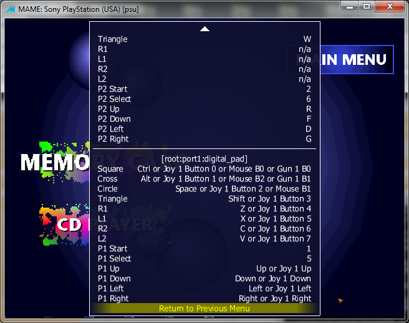Viewport: 409px width, 323px height.
Task: Select the Circle button mapping row
Action: coord(204,189)
